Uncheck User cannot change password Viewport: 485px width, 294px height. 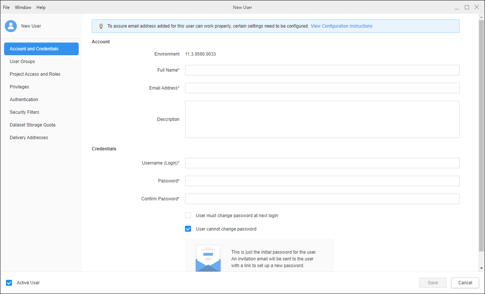[188, 229]
